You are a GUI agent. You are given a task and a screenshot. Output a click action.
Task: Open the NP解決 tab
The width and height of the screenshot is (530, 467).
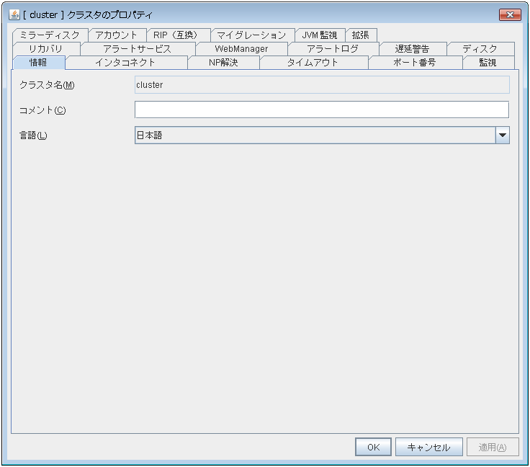point(223,63)
